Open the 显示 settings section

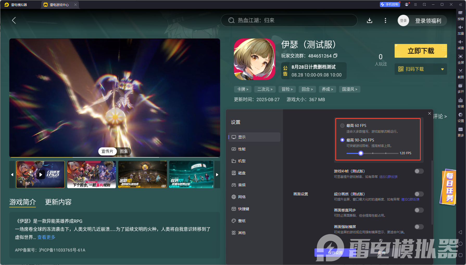254,137
